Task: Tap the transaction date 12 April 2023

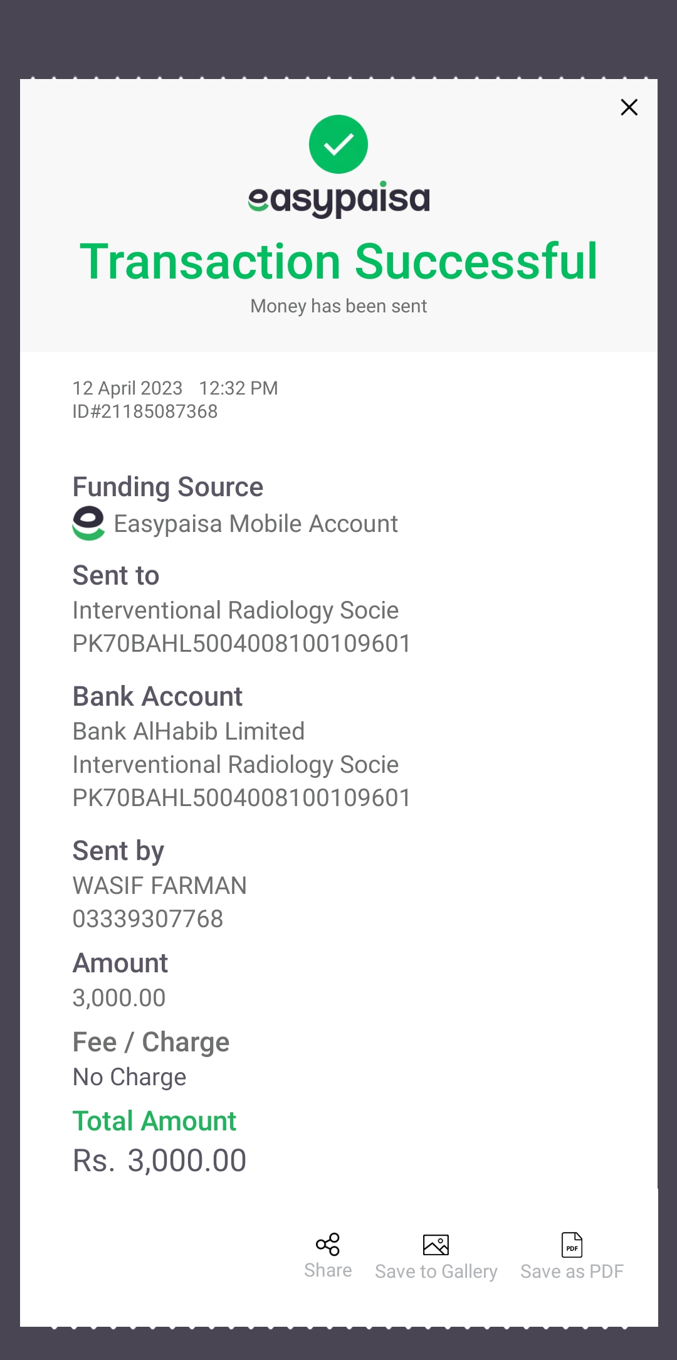Action: 128,388
